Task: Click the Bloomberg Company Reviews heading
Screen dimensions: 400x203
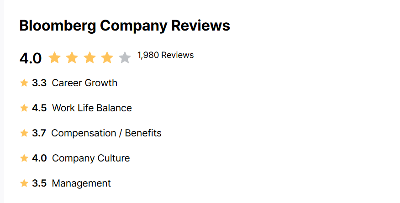Action: pos(125,26)
